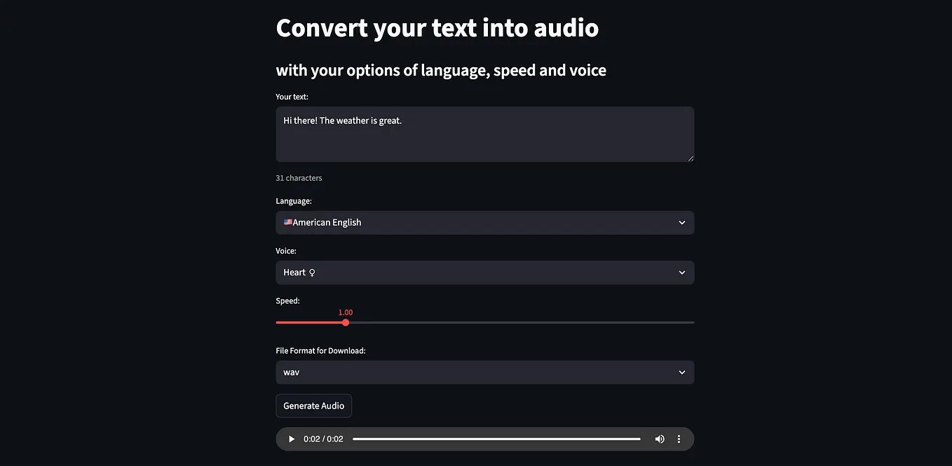Click the female gender symbol next to Heart
This screenshot has height=466, width=952.
coord(311,272)
